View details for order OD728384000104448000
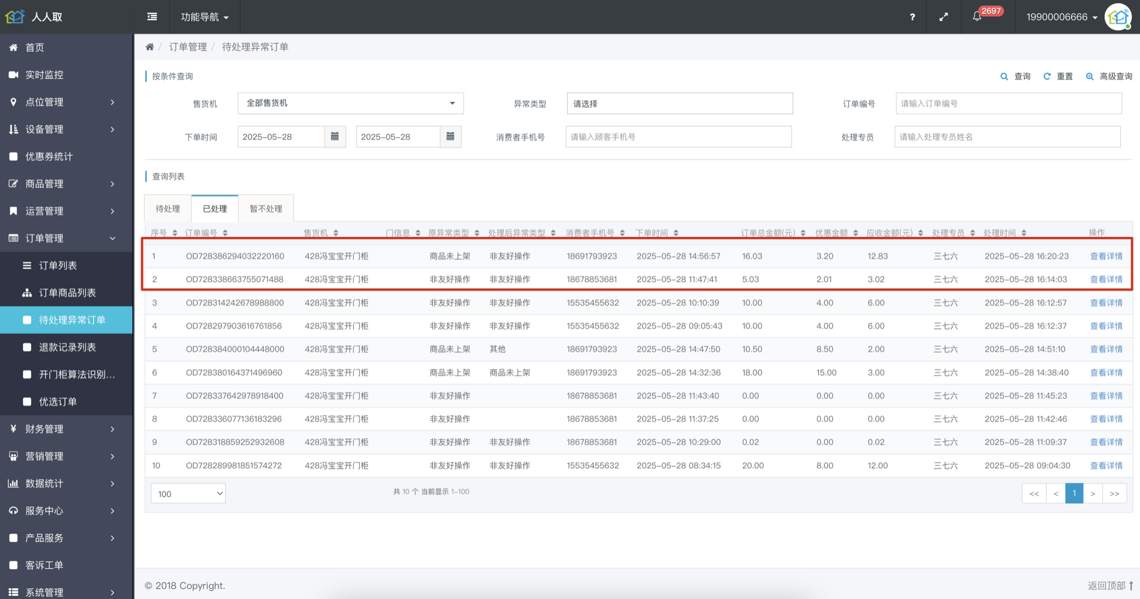The width and height of the screenshot is (1140, 599). coord(1106,350)
